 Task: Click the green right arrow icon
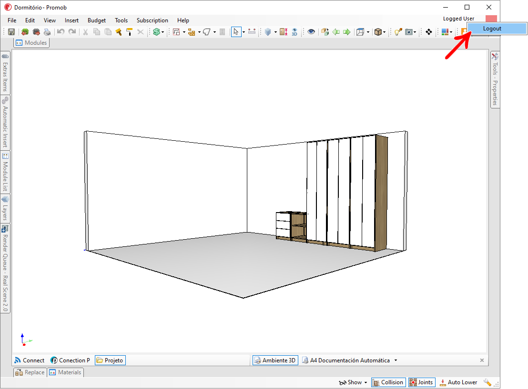(x=347, y=32)
